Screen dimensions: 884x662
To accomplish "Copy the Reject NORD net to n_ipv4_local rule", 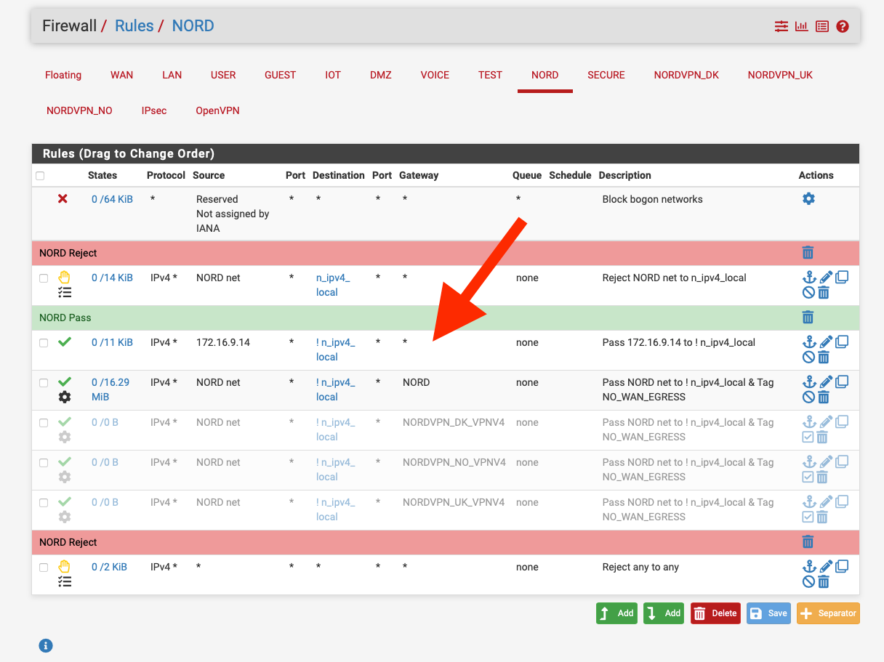I will tap(842, 277).
